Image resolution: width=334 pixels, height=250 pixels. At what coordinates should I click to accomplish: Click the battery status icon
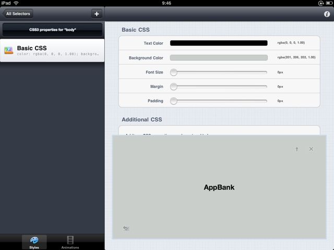[x=329, y=3]
